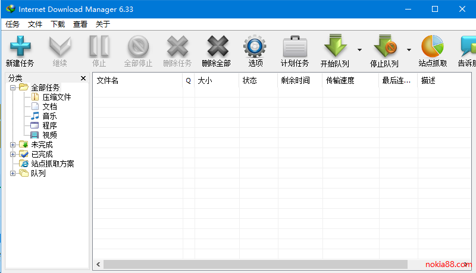The height and width of the screenshot is (273, 476).
Task: Open 选项 (options) gear icon
Action: click(255, 46)
